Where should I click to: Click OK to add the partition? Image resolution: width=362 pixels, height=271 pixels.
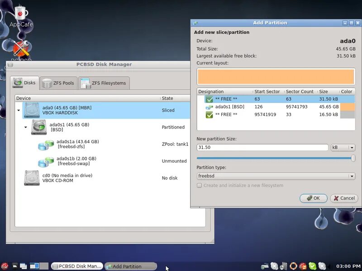point(313,198)
